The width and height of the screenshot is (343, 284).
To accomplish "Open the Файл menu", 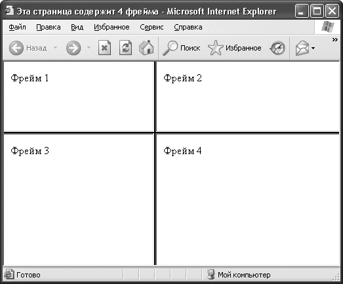I will click(17, 27).
